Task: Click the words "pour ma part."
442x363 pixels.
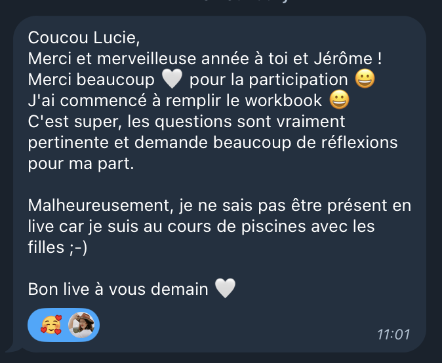Action: tap(81, 164)
